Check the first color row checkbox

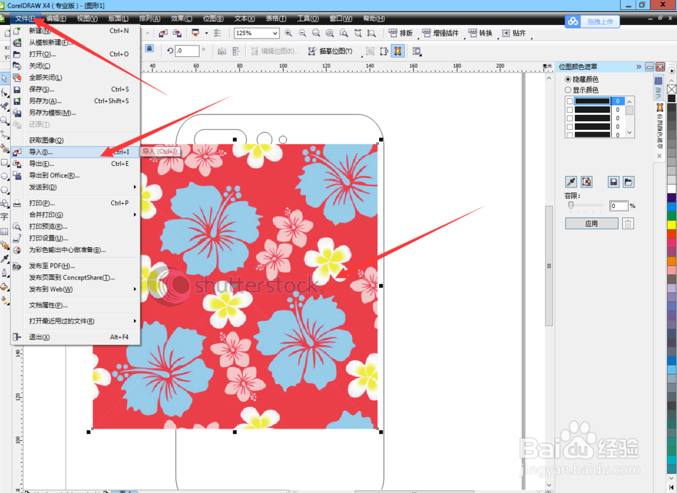(x=569, y=101)
